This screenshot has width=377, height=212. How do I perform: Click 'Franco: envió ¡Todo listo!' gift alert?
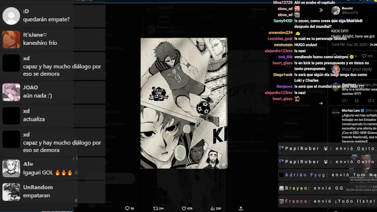327,201
